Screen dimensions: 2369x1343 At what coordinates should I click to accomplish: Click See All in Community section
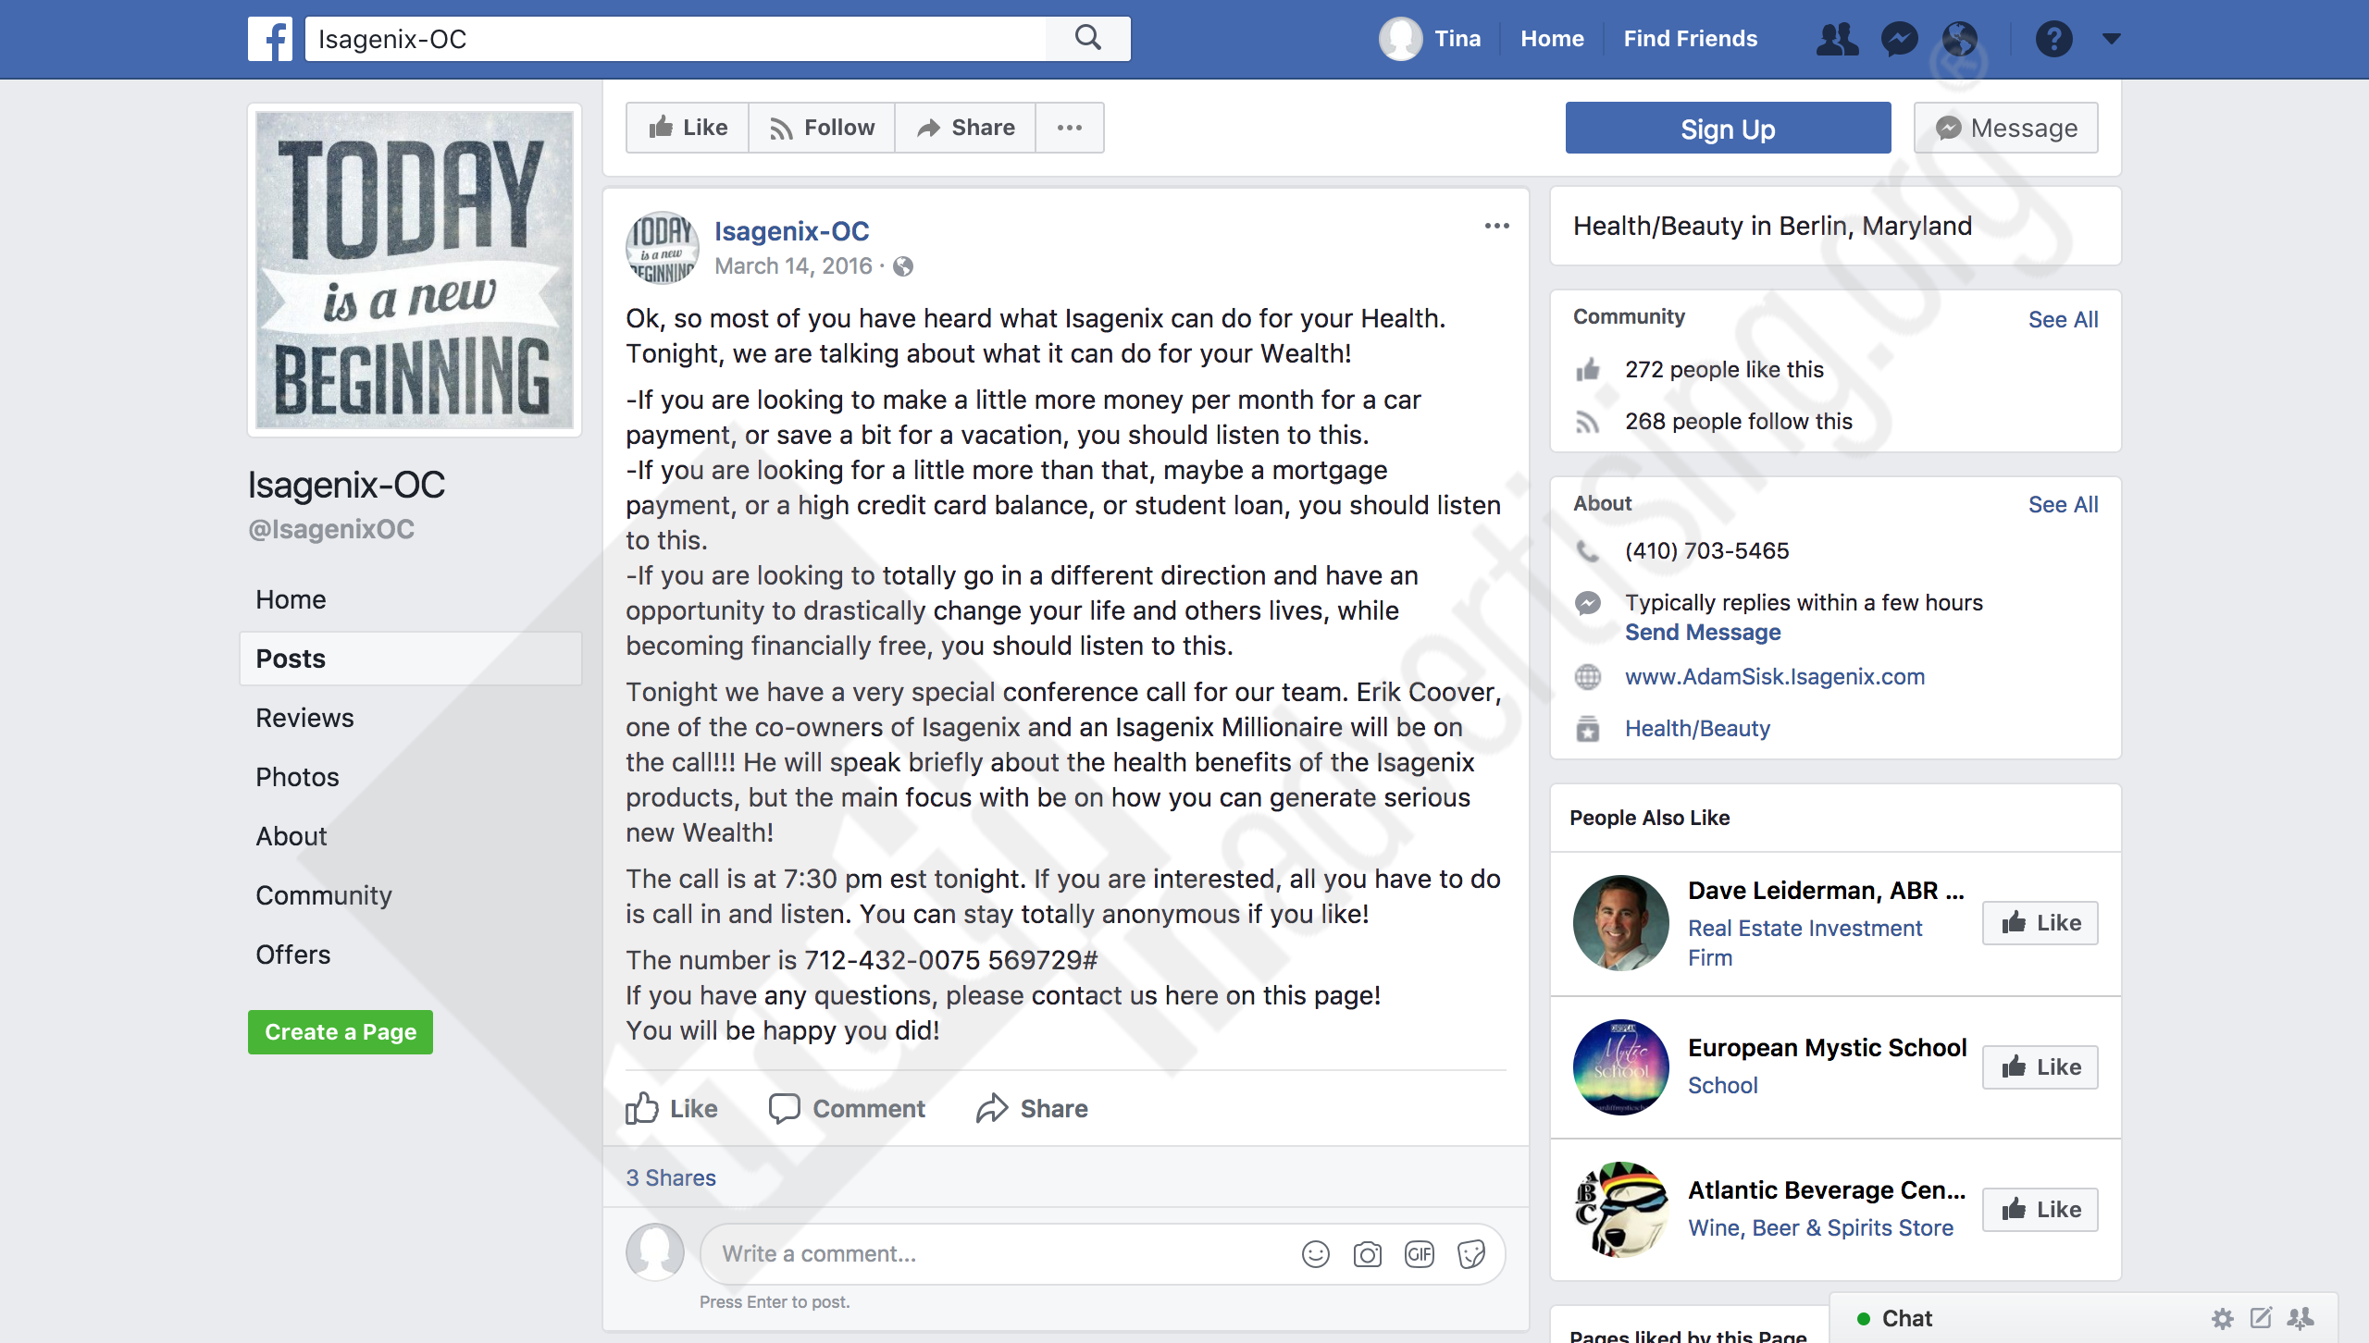click(x=2063, y=320)
